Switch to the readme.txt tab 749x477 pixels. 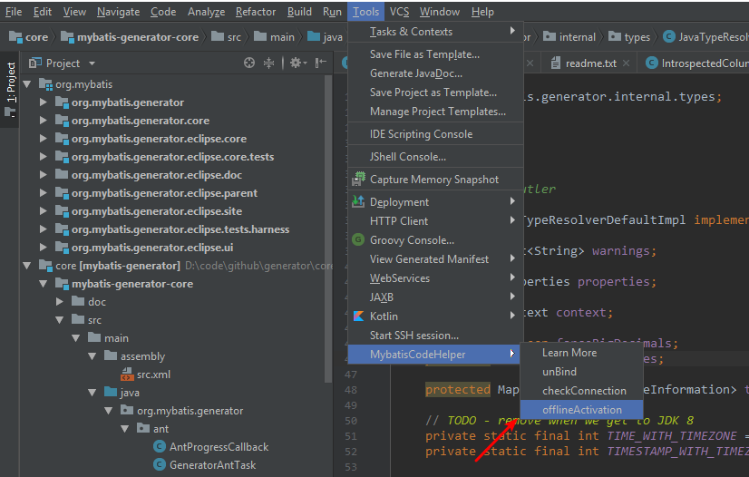(x=590, y=63)
